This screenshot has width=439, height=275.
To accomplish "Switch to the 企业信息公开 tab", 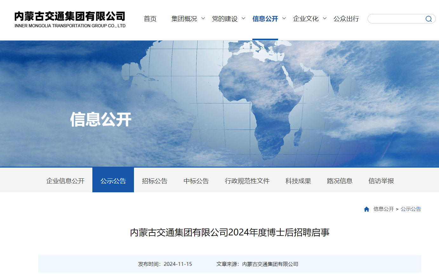I will (65, 181).
